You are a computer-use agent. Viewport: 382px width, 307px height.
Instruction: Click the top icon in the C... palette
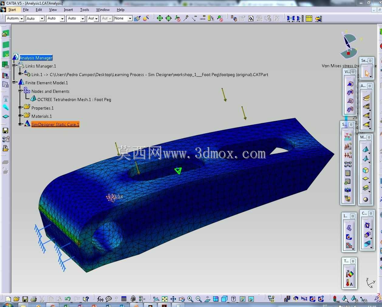[367, 225]
